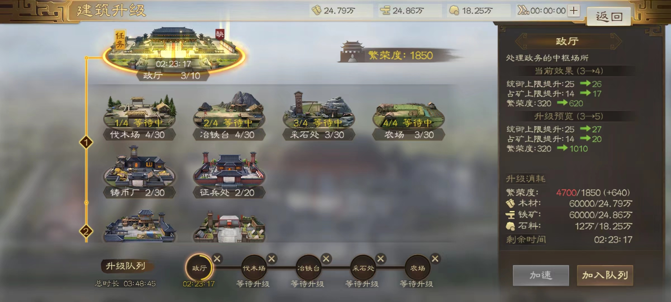Screen dimensions: 671x302
Task: Click the 返回 back button
Action: pyautogui.click(x=609, y=17)
